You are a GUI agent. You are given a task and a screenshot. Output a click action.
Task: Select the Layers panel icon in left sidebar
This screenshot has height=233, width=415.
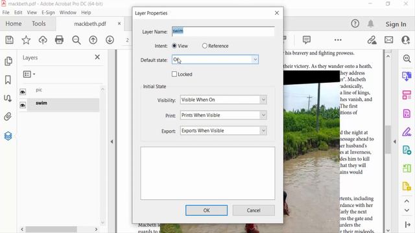click(8, 136)
